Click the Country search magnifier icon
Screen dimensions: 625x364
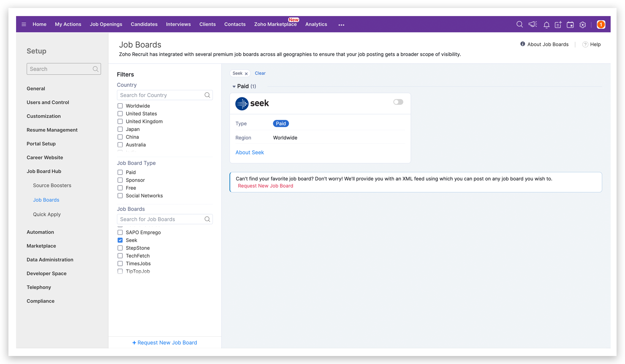click(207, 95)
